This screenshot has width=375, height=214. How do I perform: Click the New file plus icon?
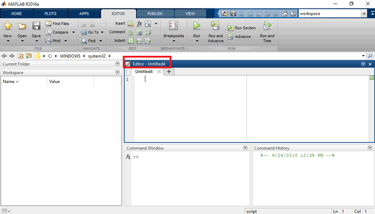click(7, 26)
